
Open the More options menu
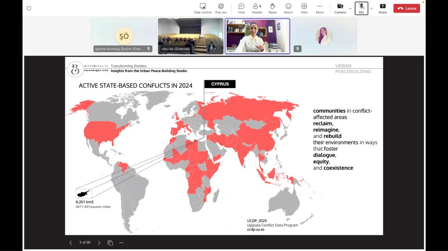320,8
